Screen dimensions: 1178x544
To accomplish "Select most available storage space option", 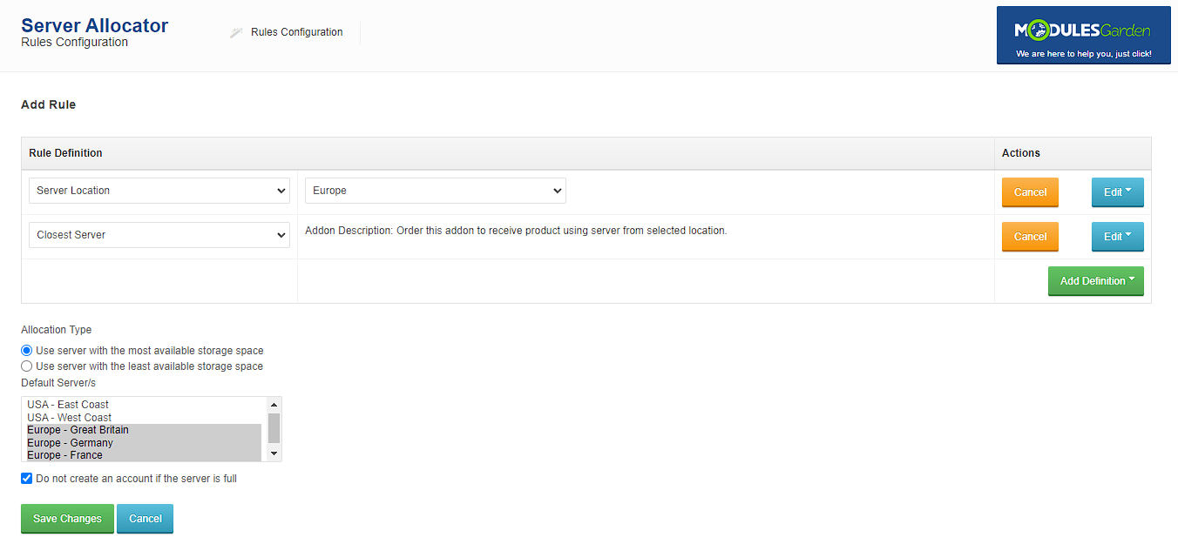I will click(27, 351).
